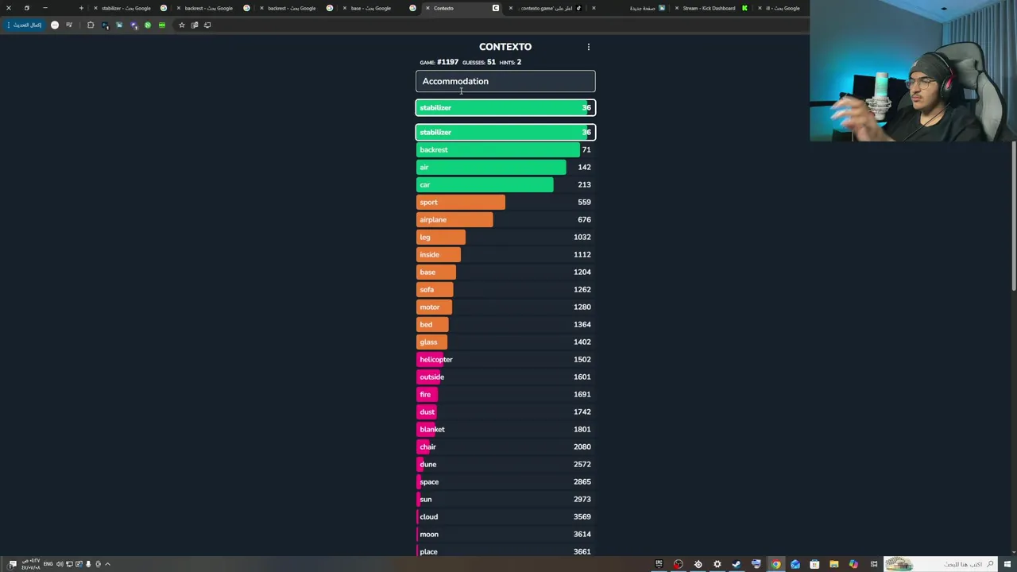Viewport: 1017px width, 572px height.
Task: Click the air guess row ranked 142
Action: point(505,167)
